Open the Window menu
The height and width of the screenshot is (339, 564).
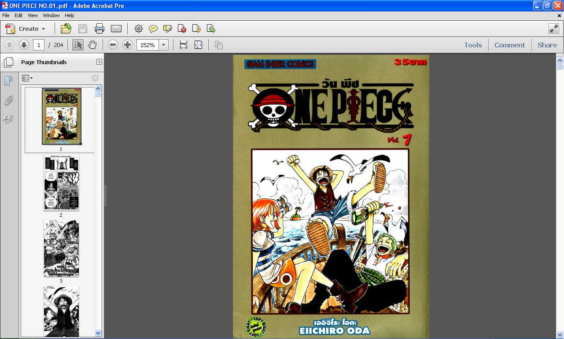[51, 15]
